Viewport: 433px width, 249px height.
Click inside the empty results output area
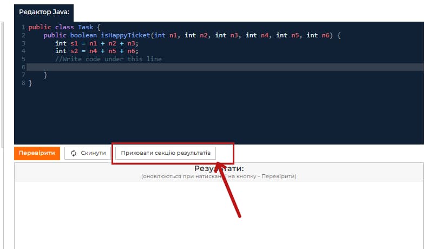219,215
